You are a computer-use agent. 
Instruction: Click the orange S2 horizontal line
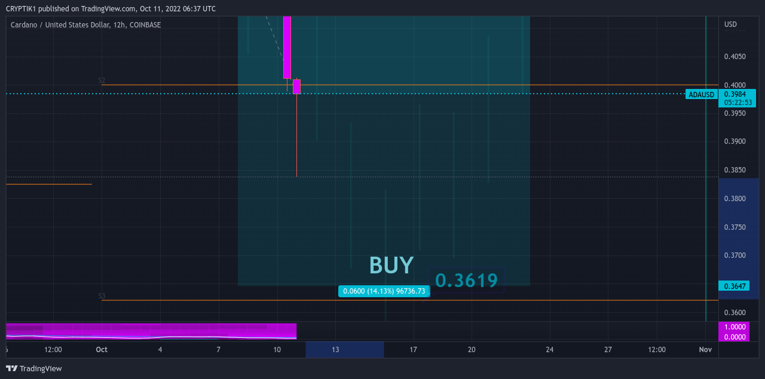409,85
